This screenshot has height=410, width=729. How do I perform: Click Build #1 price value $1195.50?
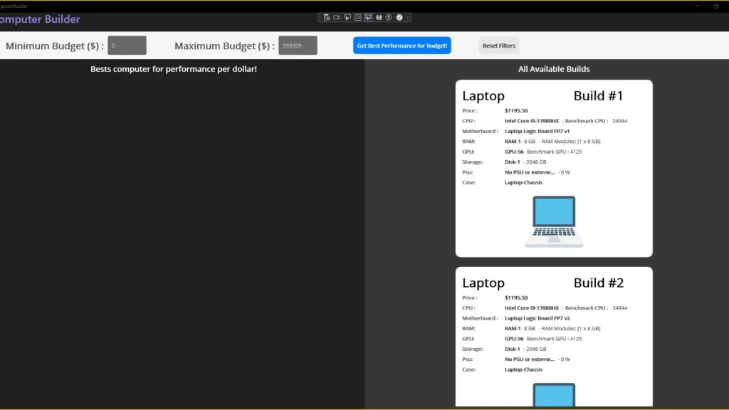(516, 110)
